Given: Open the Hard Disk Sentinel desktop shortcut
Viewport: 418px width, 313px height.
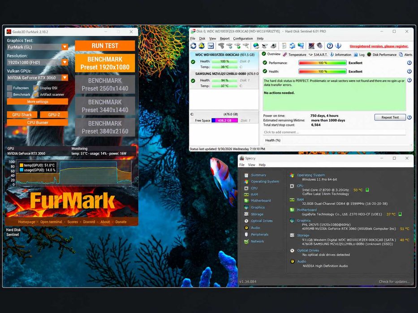Looking at the screenshot, I should pos(13,232).
